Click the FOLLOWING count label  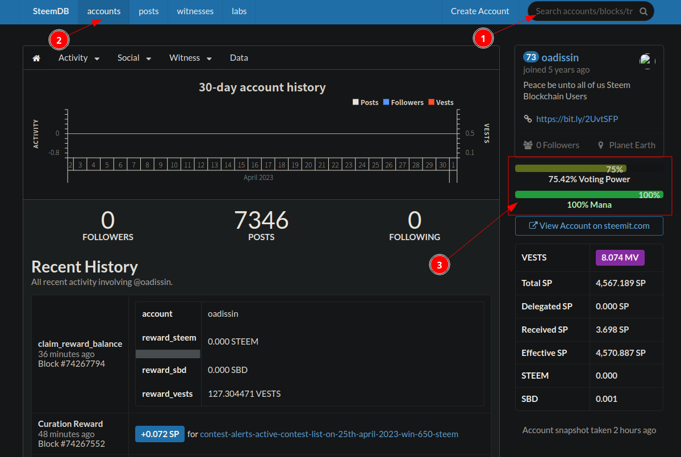(x=415, y=237)
